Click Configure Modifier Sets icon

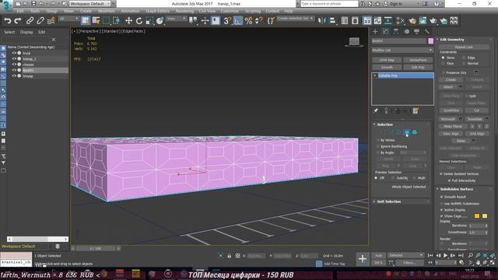(416, 110)
